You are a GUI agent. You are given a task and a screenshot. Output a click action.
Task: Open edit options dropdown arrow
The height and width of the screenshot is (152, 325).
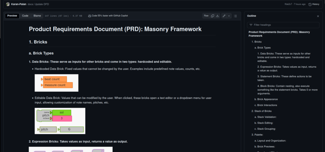(229, 16)
